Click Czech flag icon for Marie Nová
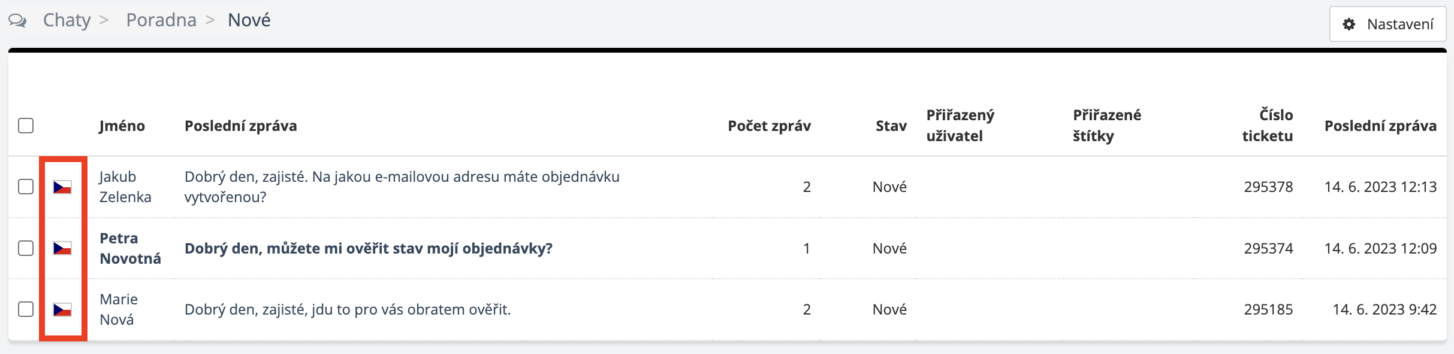Image resolution: width=1454 pixels, height=354 pixels. [x=62, y=310]
